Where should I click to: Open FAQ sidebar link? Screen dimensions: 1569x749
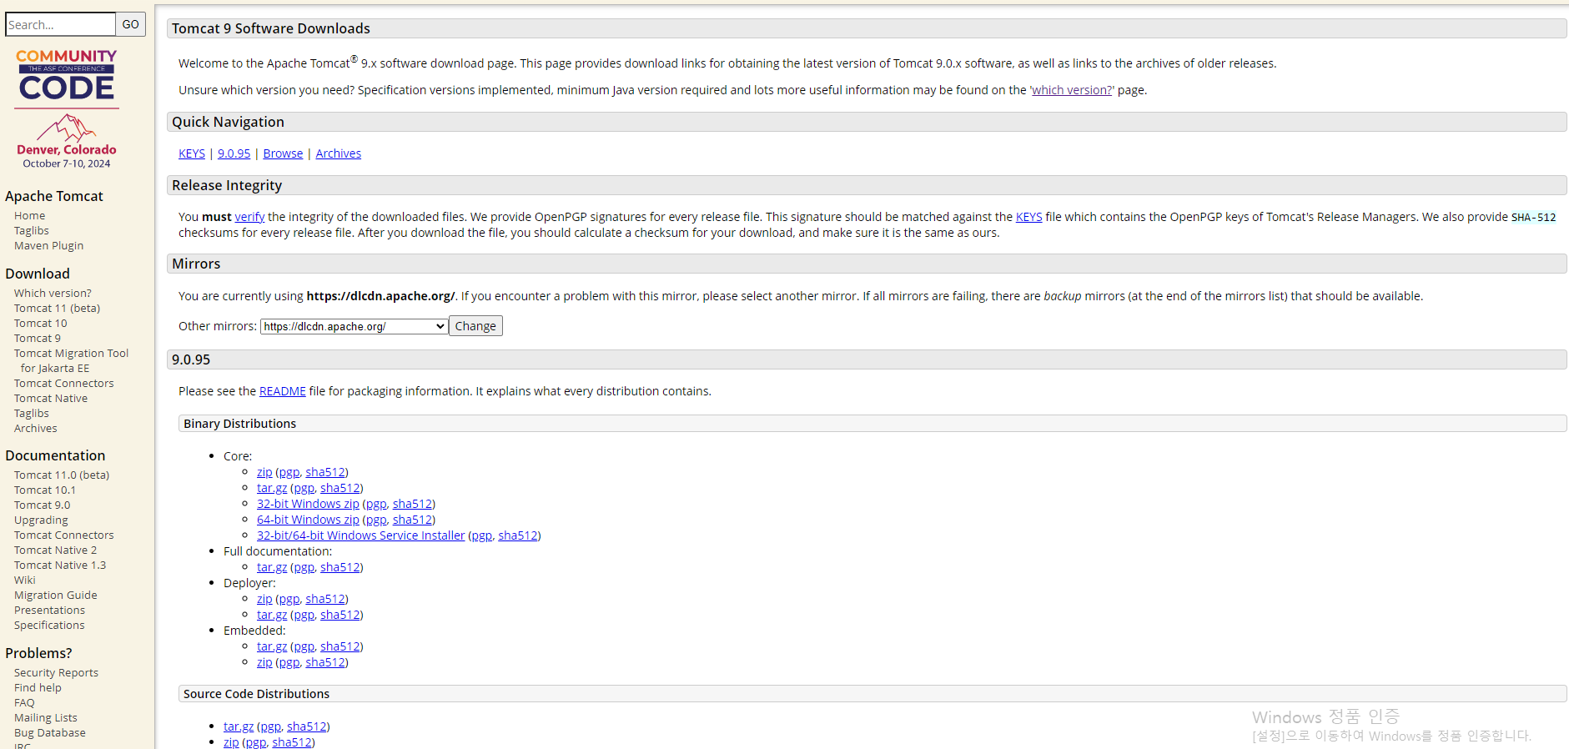point(24,702)
